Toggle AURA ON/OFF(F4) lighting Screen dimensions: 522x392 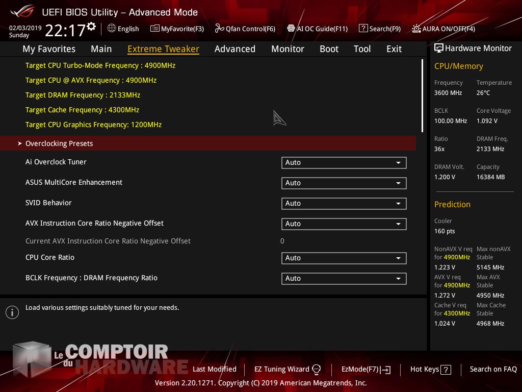tap(416, 29)
